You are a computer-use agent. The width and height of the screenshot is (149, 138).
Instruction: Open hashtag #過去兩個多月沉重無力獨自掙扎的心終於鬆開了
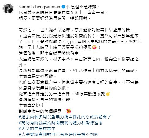65,117
